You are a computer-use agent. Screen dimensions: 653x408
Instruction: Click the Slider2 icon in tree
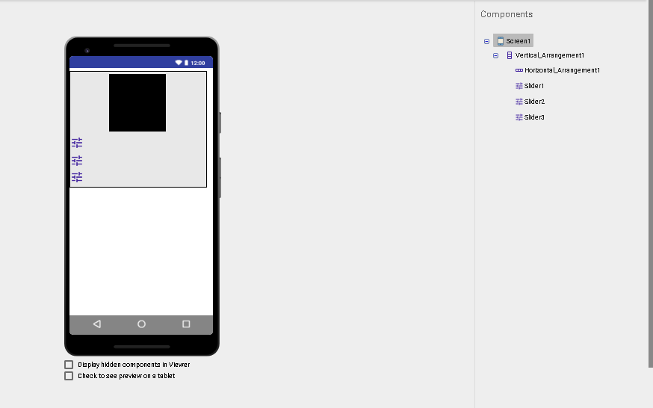point(519,102)
